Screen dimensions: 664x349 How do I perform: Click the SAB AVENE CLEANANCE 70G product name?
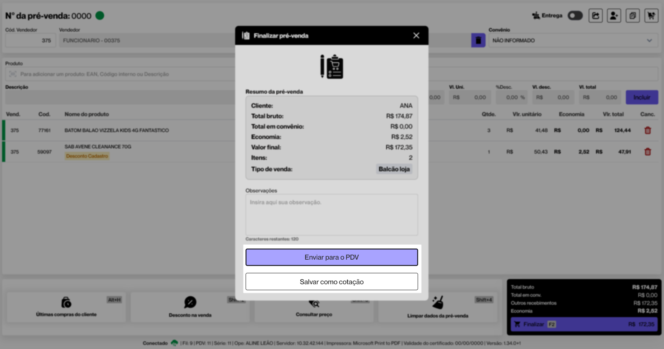click(98, 147)
